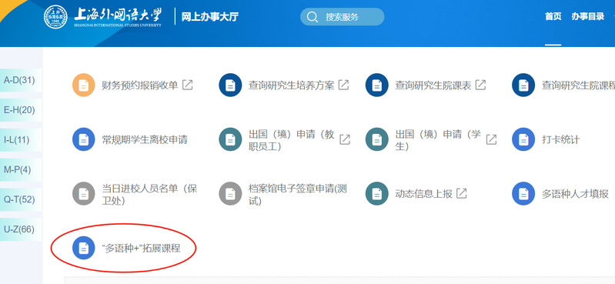This screenshot has height=284, width=615.
Task: Click the Shanghai International Studies University logo
Action: click(x=103, y=17)
